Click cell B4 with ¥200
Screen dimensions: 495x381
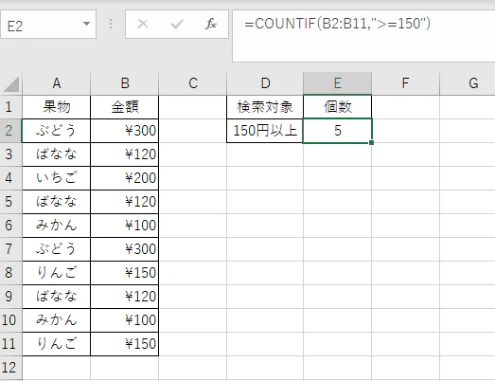[125, 178]
